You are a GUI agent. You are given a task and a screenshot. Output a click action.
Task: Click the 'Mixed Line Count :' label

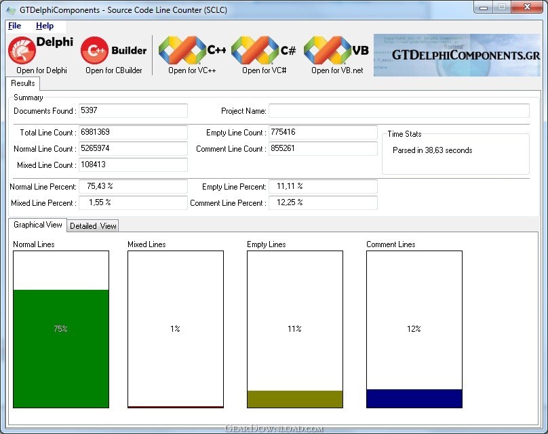(47, 165)
